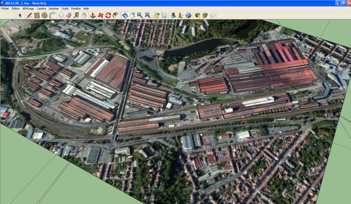Activate the pink Eraser tool

[x=69, y=15]
